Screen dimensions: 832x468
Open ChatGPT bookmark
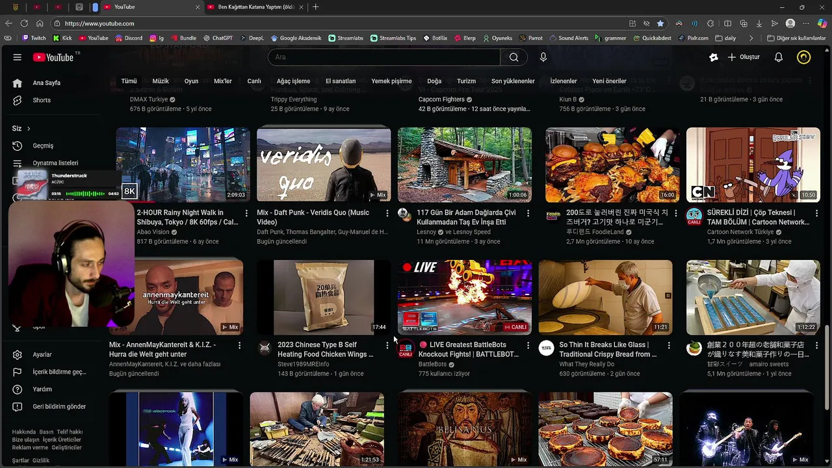(218, 38)
